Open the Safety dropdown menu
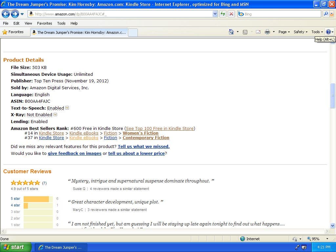 coord(300,32)
